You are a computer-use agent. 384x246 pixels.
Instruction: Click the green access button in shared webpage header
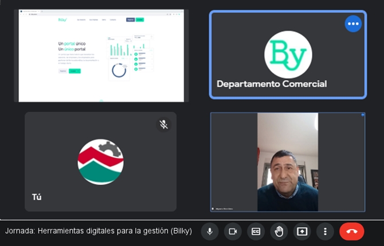(x=140, y=20)
